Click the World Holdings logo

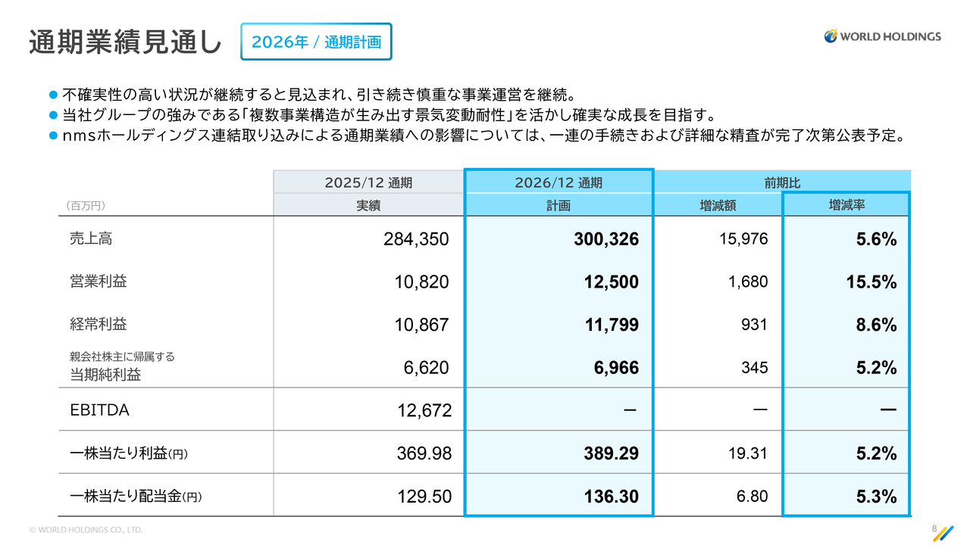tap(882, 36)
